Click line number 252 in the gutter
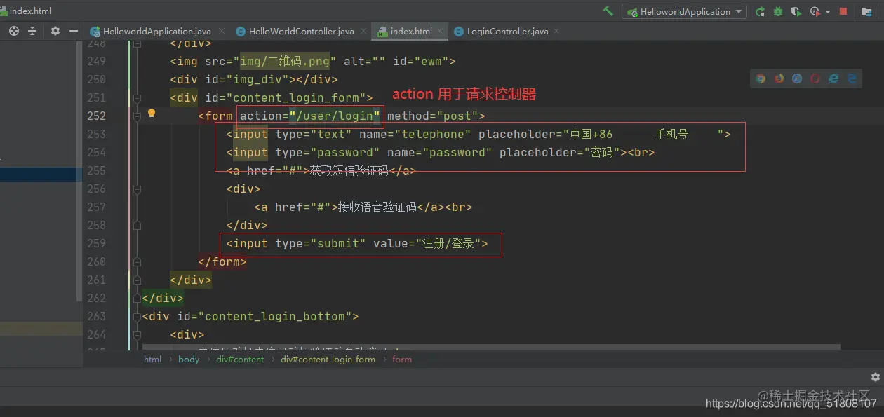This screenshot has width=884, height=417. [x=96, y=116]
